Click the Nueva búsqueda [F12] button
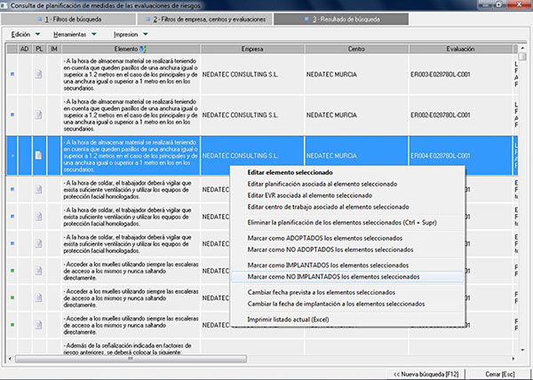Screen dimensions: 533x380 426,374
